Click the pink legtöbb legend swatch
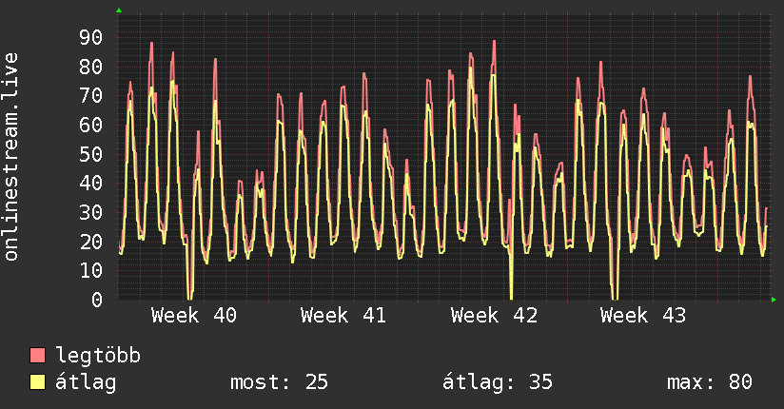Screen dimensions: 784x409 tap(37, 356)
